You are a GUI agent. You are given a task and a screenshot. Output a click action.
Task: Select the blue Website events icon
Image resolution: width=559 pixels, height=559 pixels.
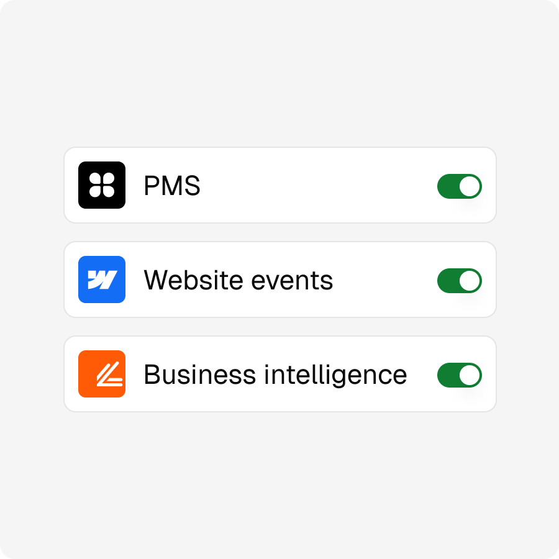(x=102, y=279)
